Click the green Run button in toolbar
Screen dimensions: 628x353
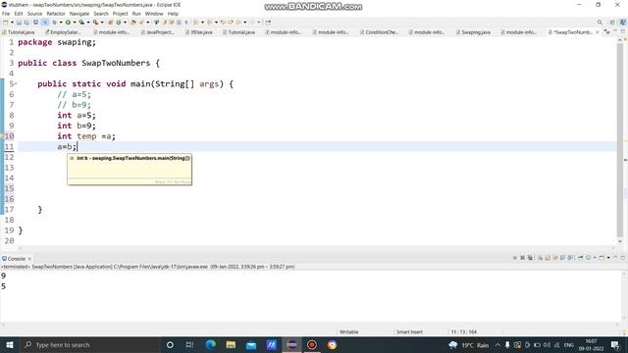pos(68,23)
